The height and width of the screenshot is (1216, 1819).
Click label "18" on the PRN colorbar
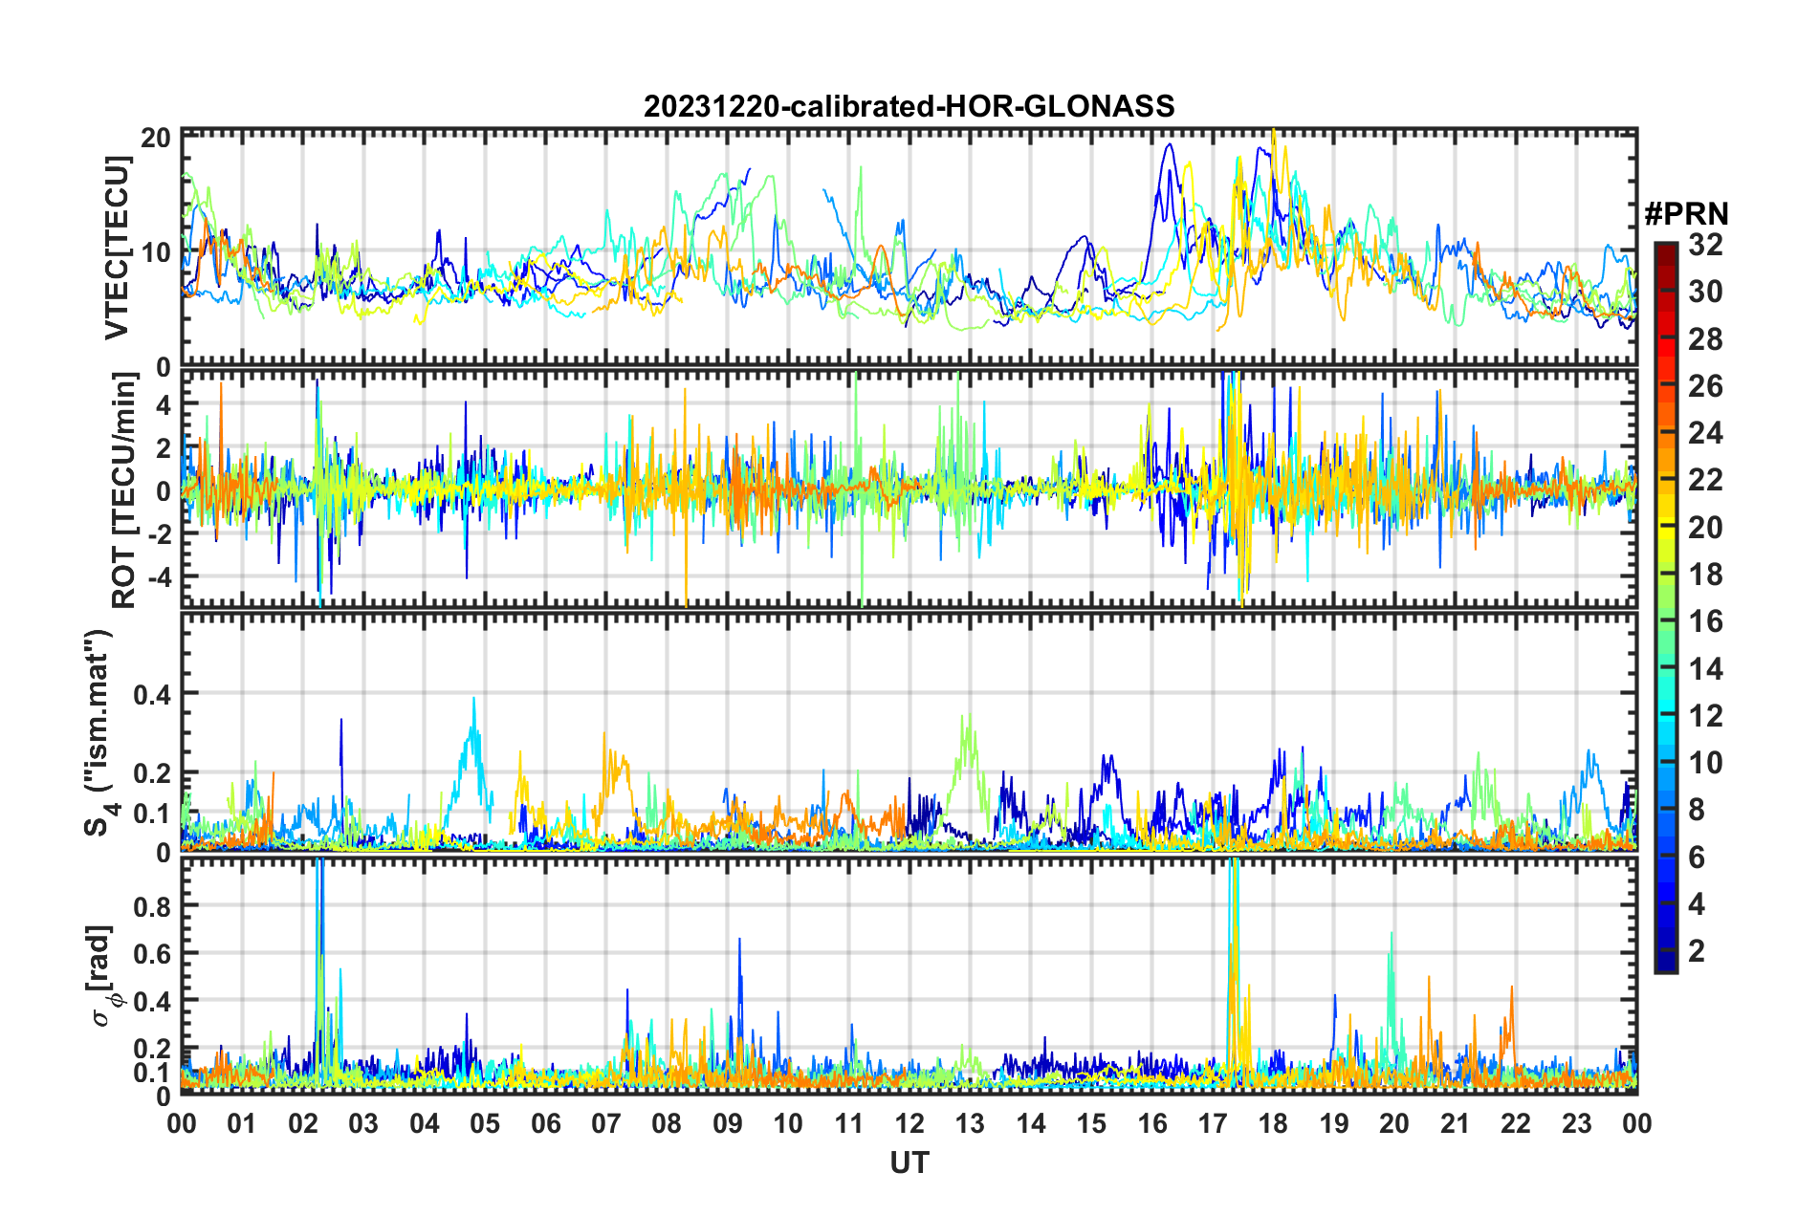click(x=1705, y=575)
